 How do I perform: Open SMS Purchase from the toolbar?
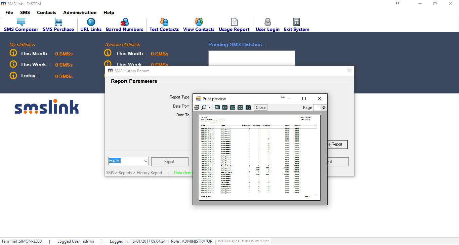click(x=58, y=25)
